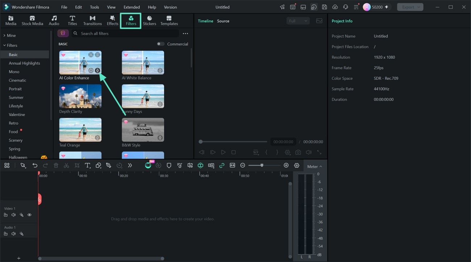Enter fullscreen preview with the expand arrows
The width and height of the screenshot is (471, 262).
coord(319,153)
